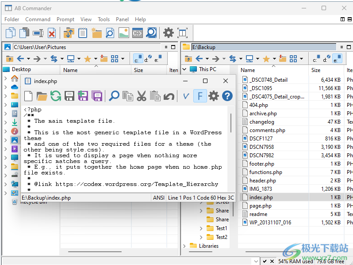Expand the Libraries node in tree
Screen dimensions: 353x265
click(184, 246)
